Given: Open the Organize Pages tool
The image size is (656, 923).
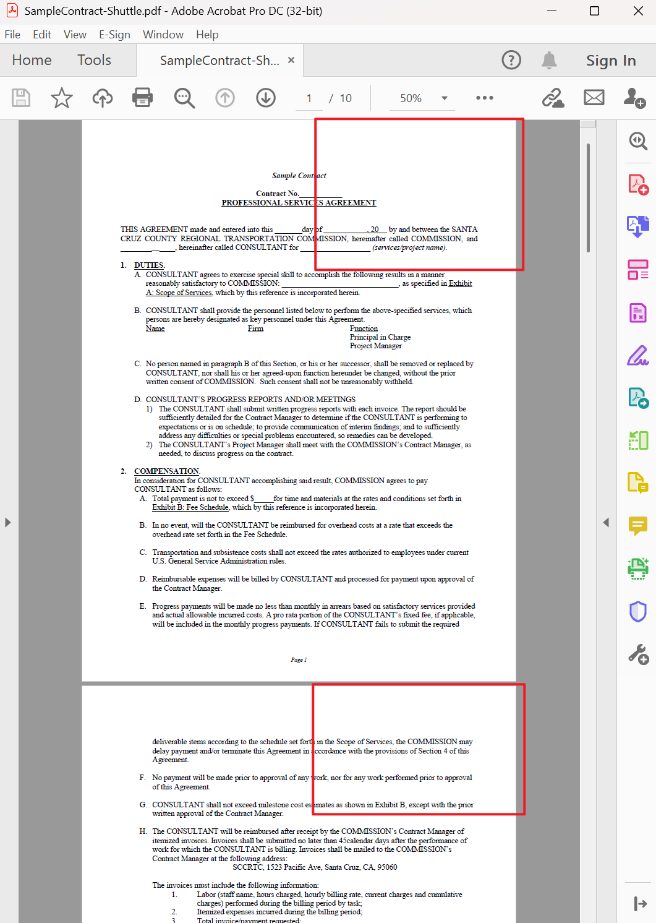Looking at the screenshot, I should [638, 441].
